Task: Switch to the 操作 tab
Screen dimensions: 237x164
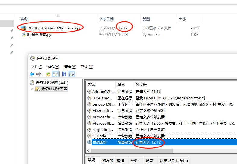Action: 120,160
